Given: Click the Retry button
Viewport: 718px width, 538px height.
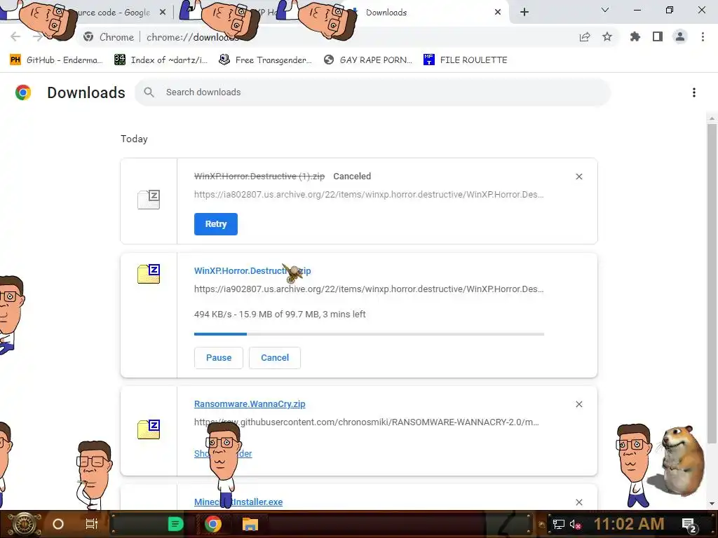Looking at the screenshot, I should pos(216,224).
